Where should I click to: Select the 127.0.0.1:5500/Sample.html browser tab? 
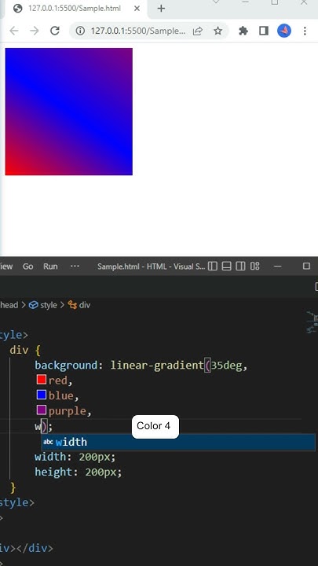point(75,9)
